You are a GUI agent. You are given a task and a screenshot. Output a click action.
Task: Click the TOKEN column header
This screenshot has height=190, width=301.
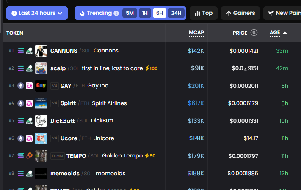coord(15,33)
